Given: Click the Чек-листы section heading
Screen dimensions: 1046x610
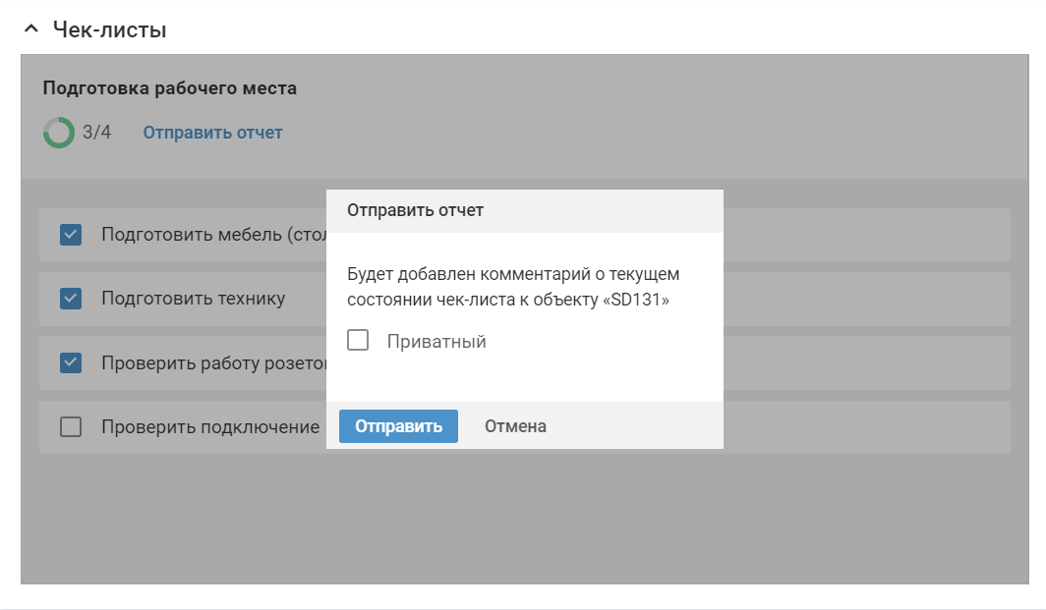Looking at the screenshot, I should pyautogui.click(x=109, y=30).
